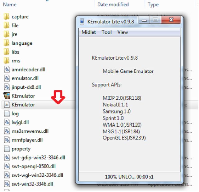Open the Midlet menu

pyautogui.click(x=89, y=32)
